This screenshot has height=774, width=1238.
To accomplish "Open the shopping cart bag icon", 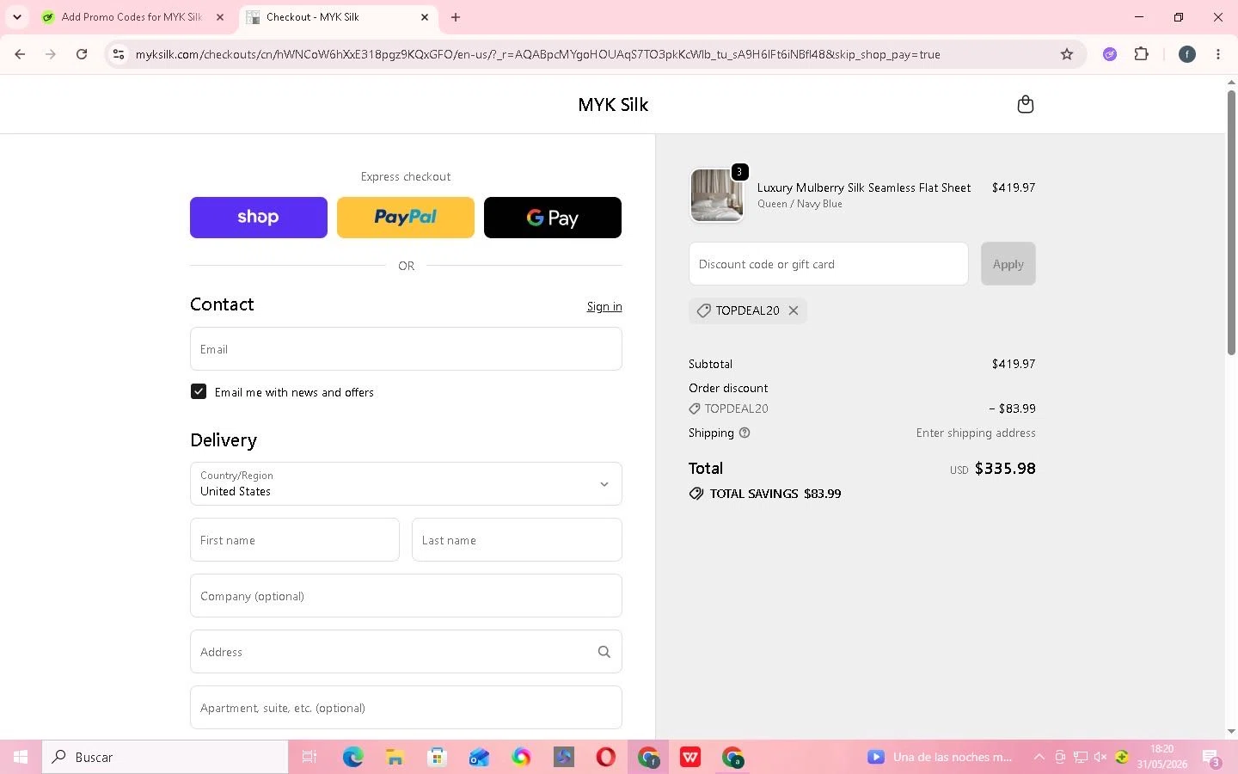I will click(1025, 105).
